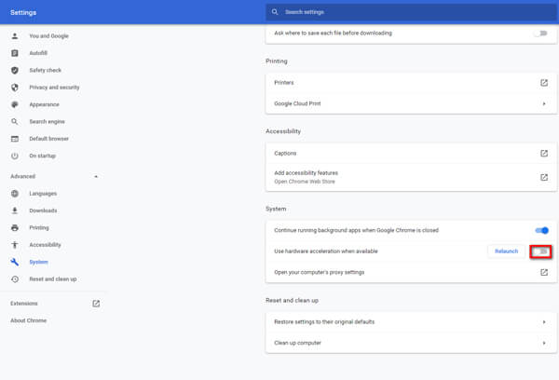Click the wrench icon next to System
The height and width of the screenshot is (380, 559).
pyautogui.click(x=15, y=262)
